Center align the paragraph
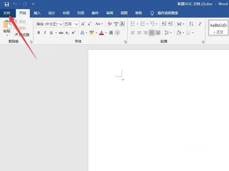The width and height of the screenshot is (229, 171). pos(139,33)
